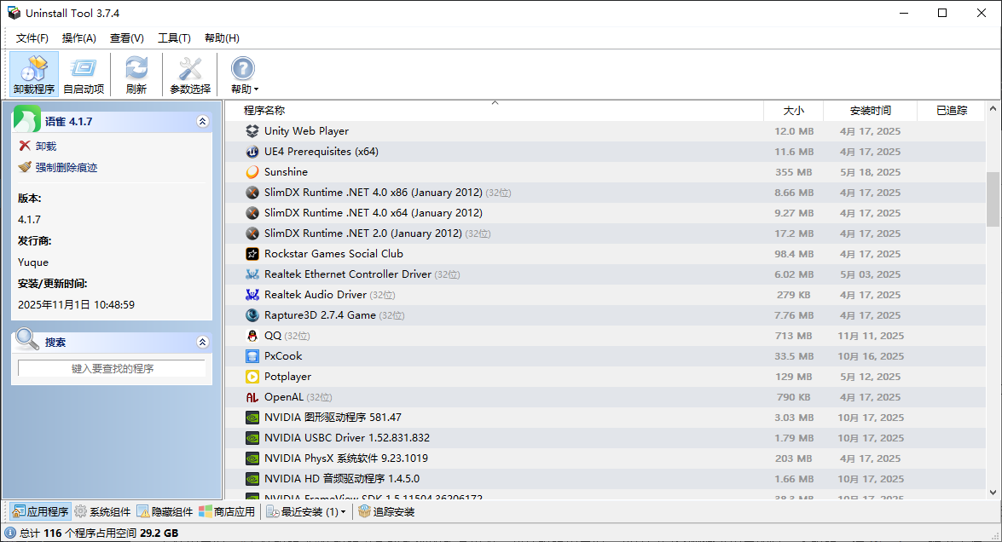Open the 操作(A) menu

(x=79, y=38)
